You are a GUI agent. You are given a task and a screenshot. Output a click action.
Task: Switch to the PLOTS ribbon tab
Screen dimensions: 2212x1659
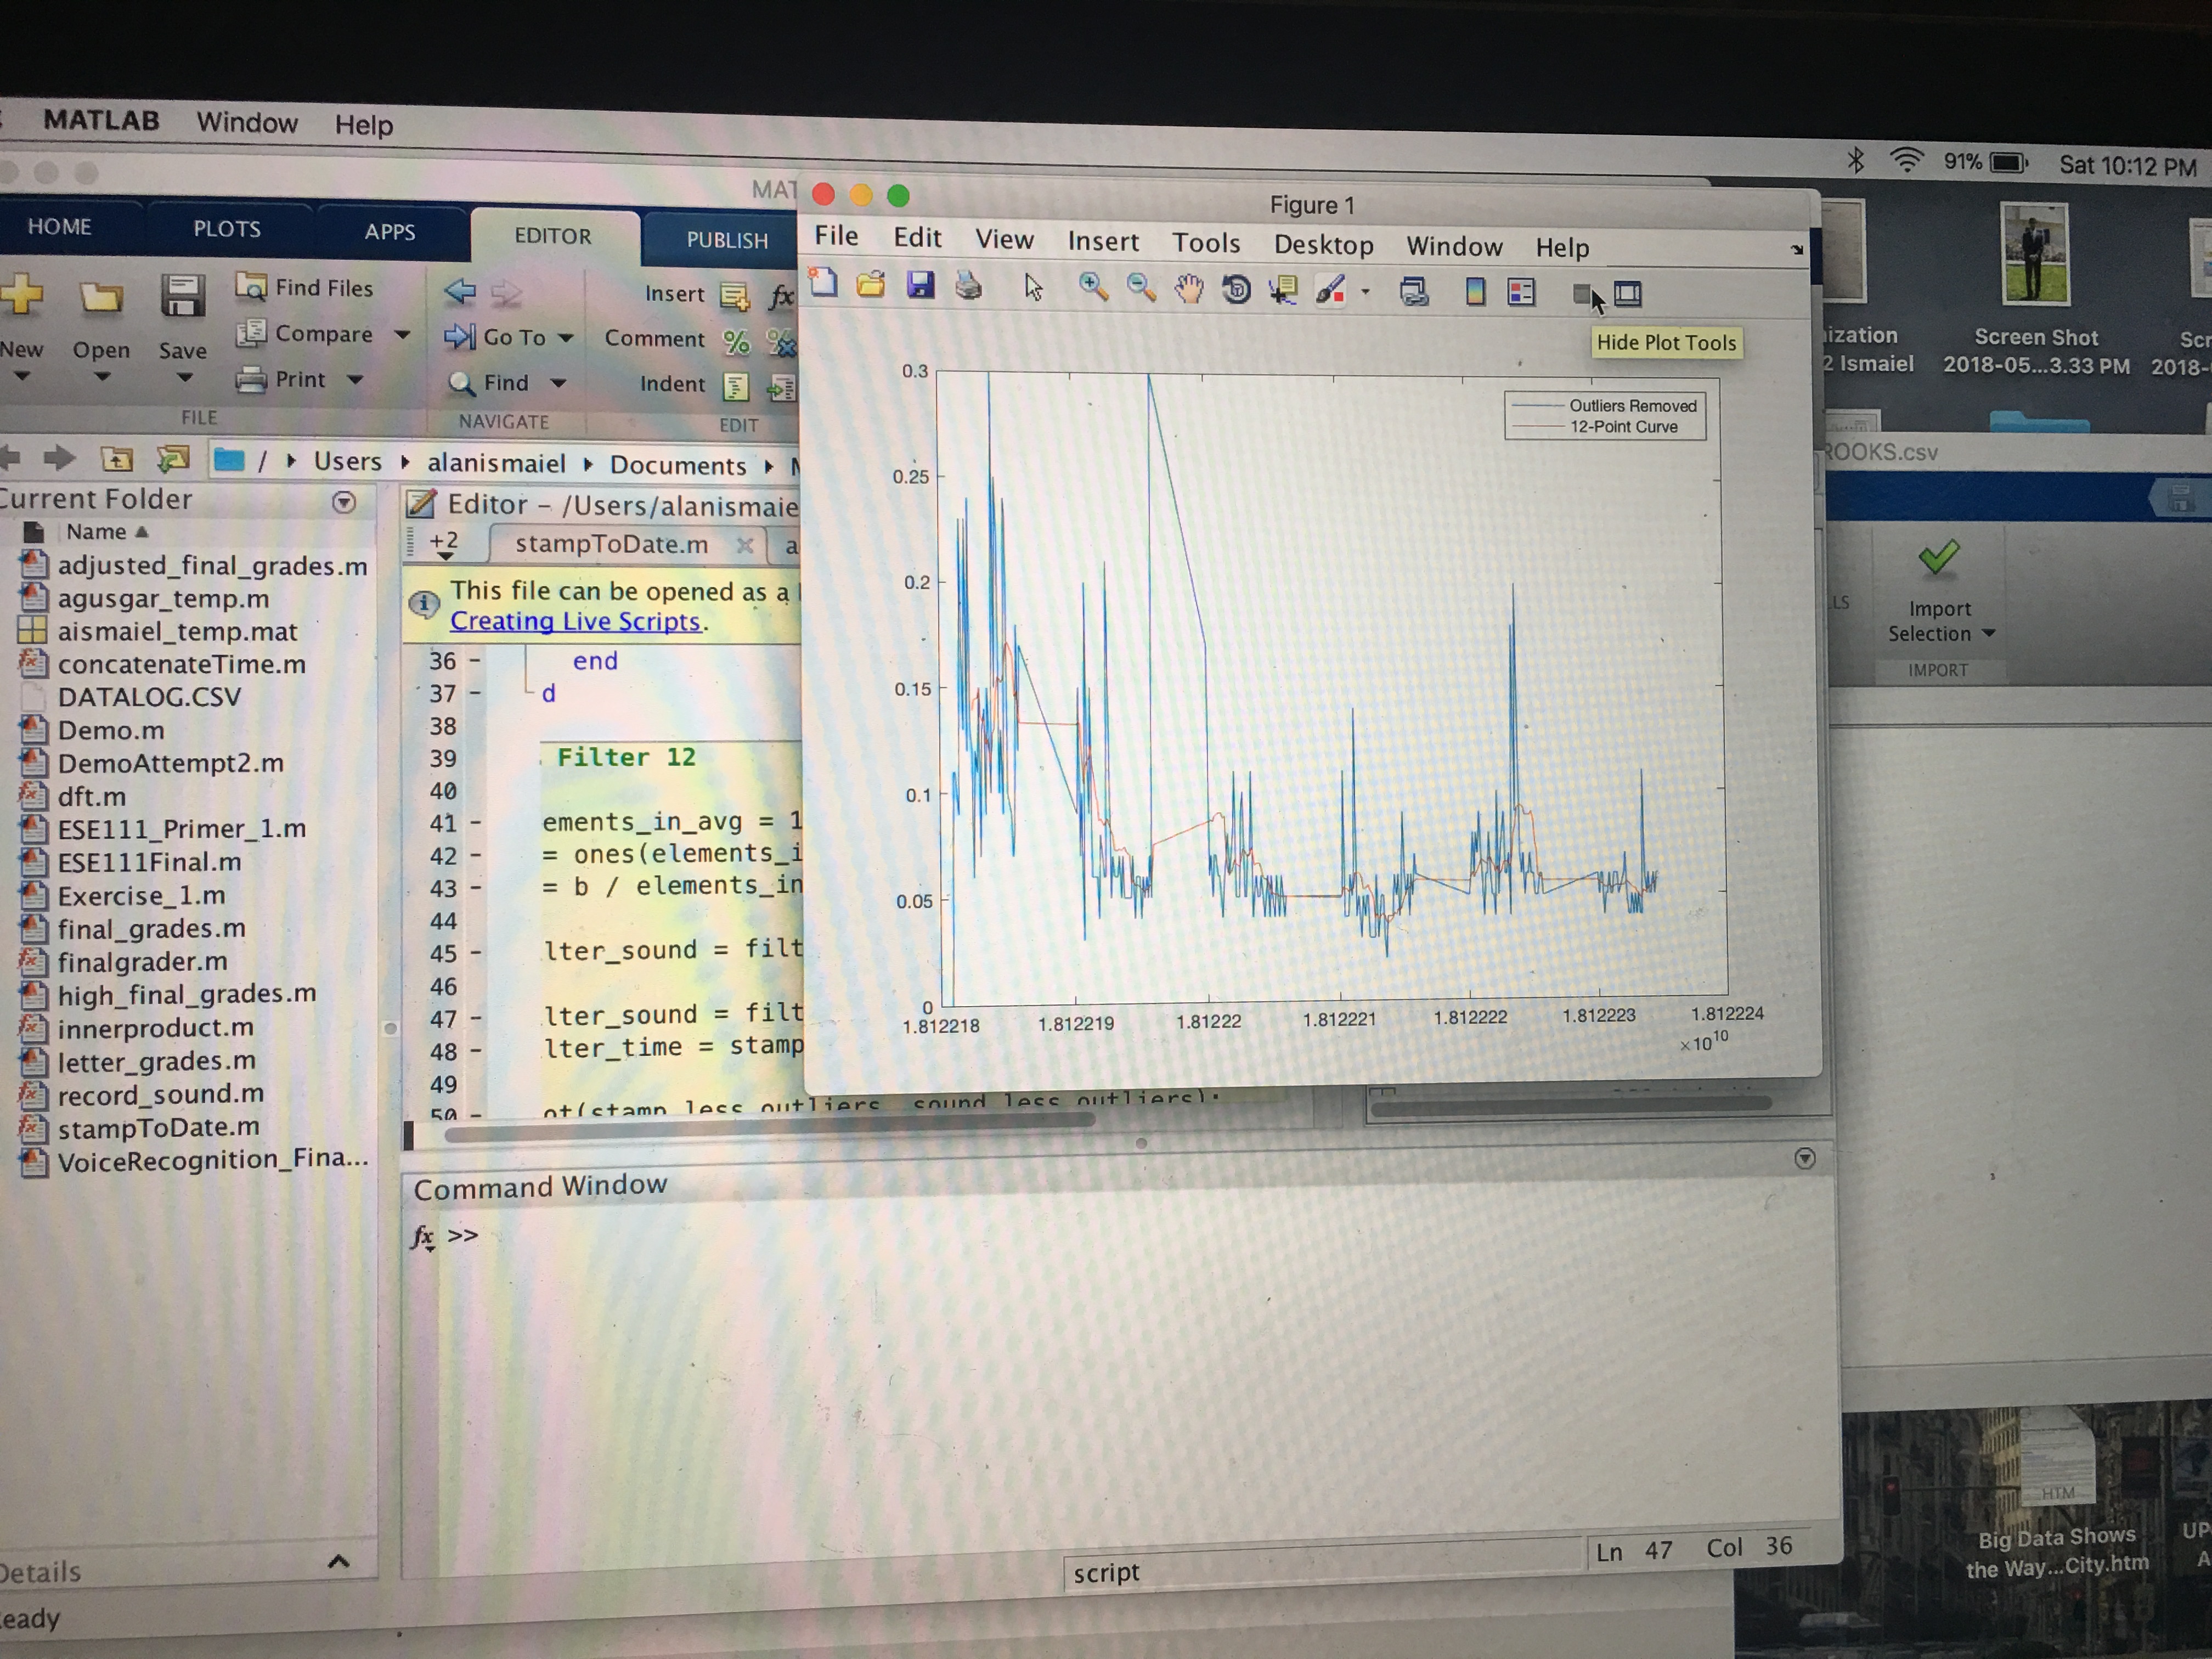tap(227, 229)
